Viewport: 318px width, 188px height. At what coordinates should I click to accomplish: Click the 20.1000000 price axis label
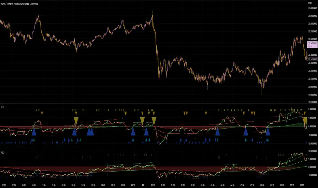click(x=313, y=79)
